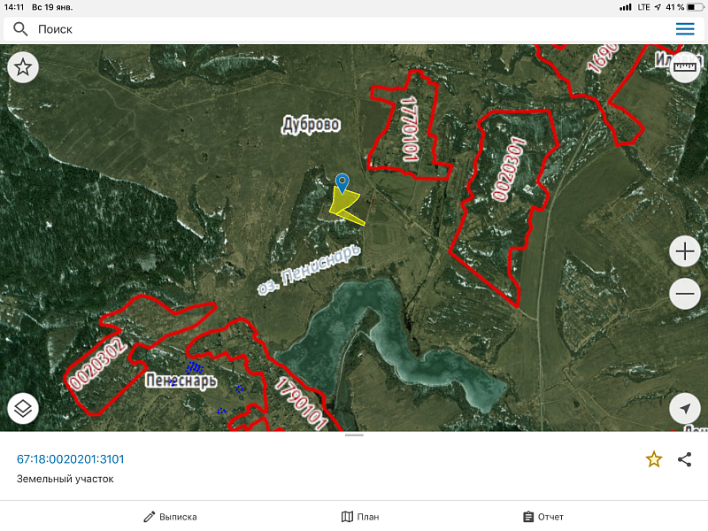Center map on my location arrow
The image size is (708, 531).
pos(685,409)
